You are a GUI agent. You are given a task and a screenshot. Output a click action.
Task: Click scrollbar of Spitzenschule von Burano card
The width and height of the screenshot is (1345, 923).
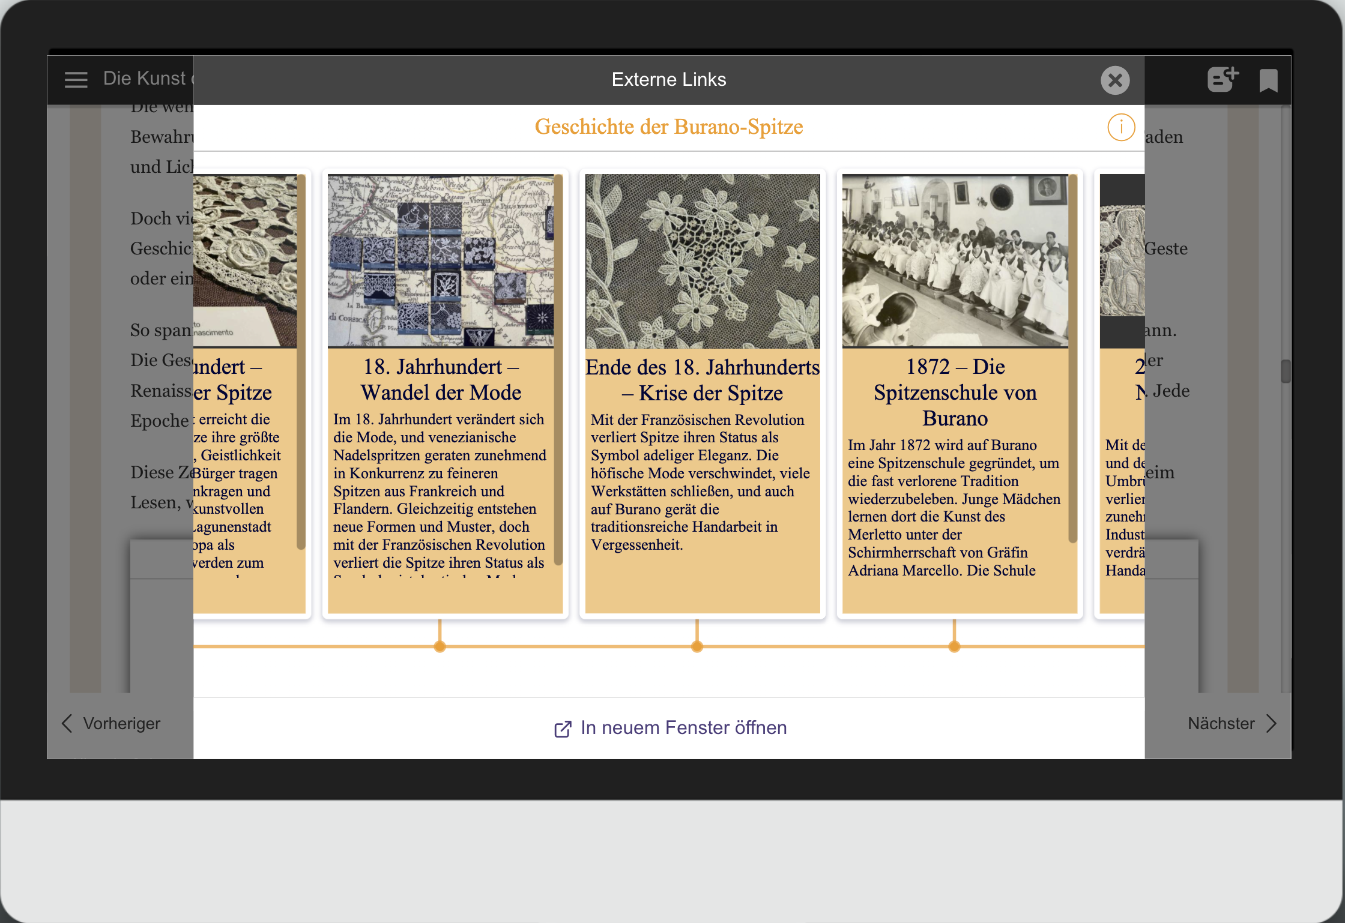(1072, 358)
